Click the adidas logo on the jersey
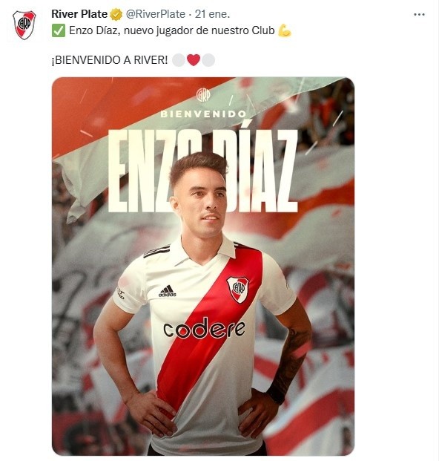This screenshot has width=439, height=461. coord(167,291)
